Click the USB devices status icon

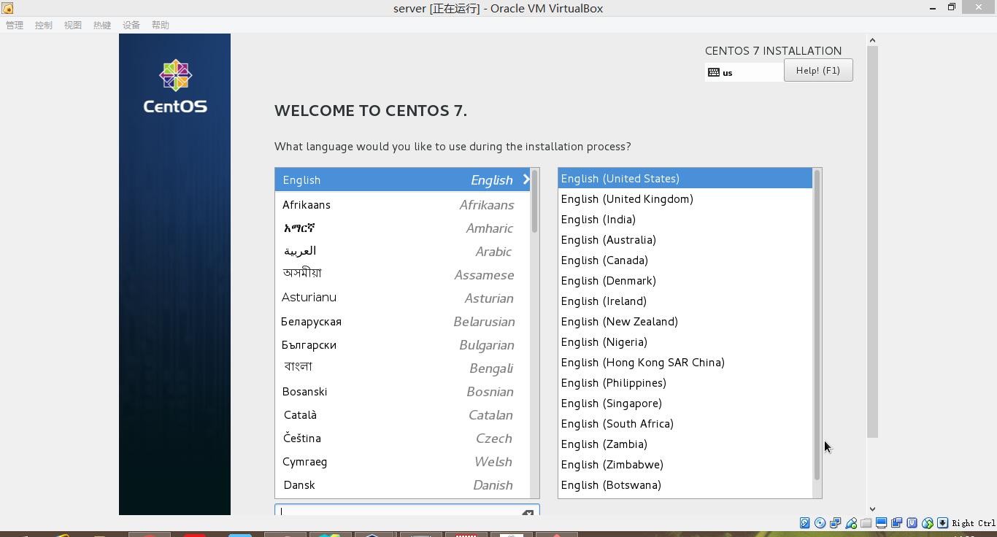coord(850,522)
